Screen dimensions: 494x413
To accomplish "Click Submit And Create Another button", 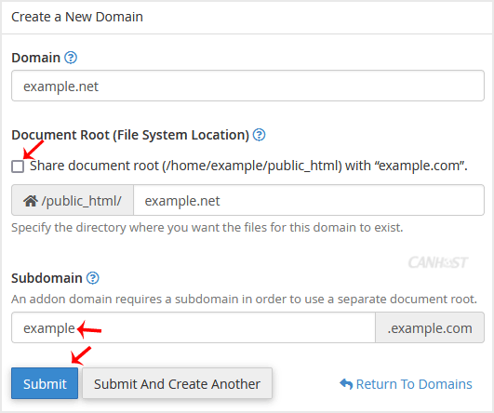I will pos(177,383).
